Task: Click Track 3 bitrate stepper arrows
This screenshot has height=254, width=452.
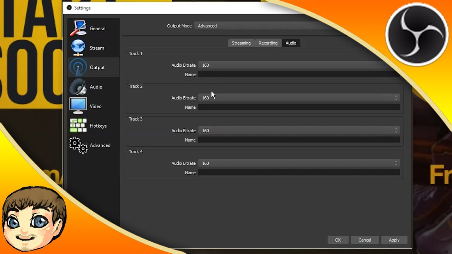Action: coord(396,131)
